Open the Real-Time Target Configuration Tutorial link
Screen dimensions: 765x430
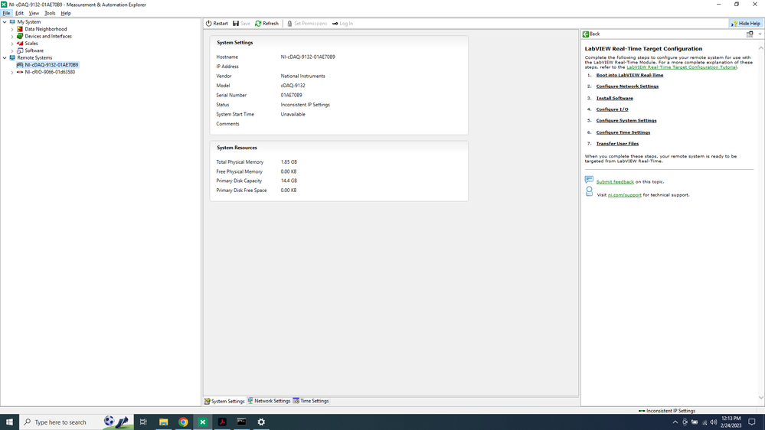click(x=682, y=67)
